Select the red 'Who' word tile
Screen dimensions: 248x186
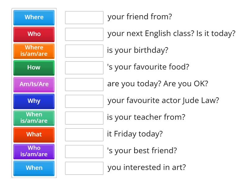click(33, 34)
